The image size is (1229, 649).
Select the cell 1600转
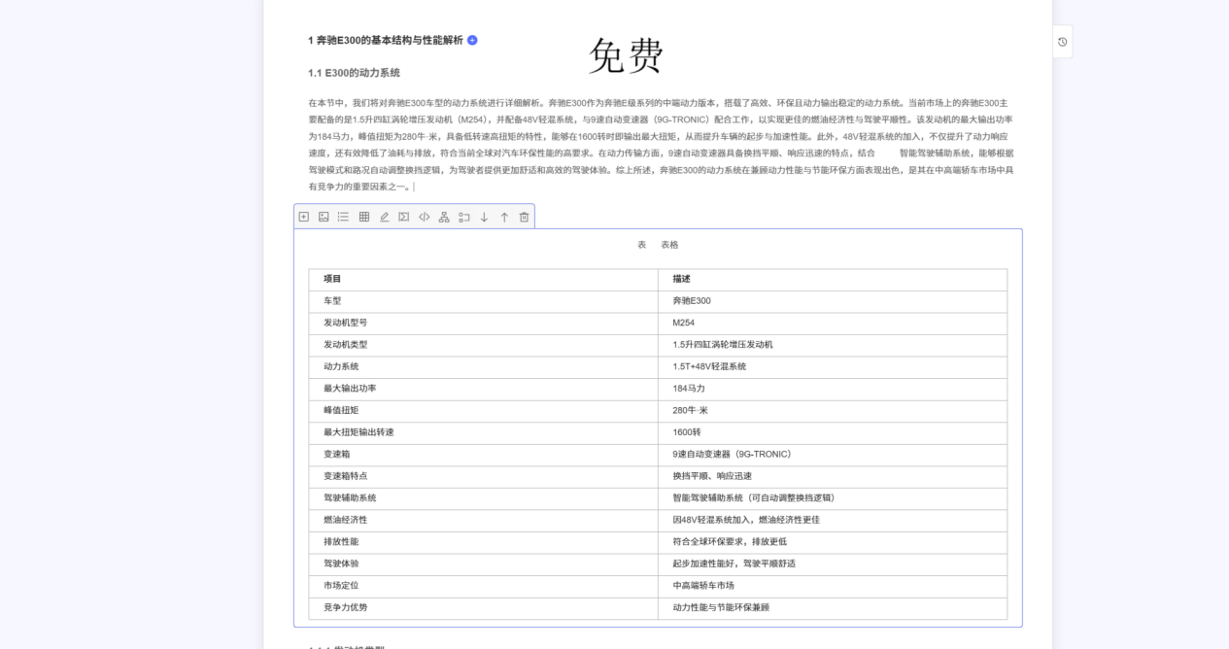pyautogui.click(x=833, y=432)
